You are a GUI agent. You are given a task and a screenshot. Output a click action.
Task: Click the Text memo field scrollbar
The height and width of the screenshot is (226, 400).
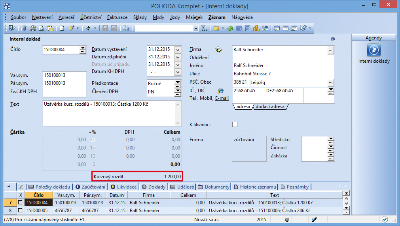(x=178, y=114)
